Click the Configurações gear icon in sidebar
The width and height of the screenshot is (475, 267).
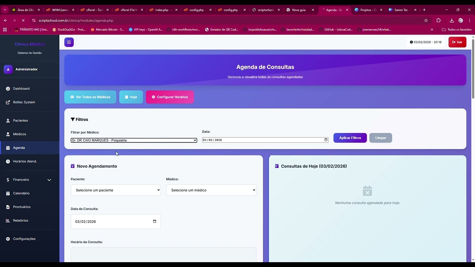8,239
